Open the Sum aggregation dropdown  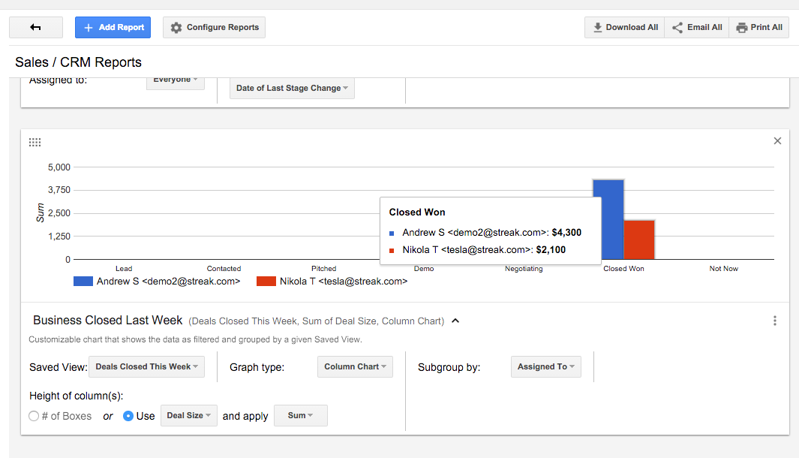301,416
